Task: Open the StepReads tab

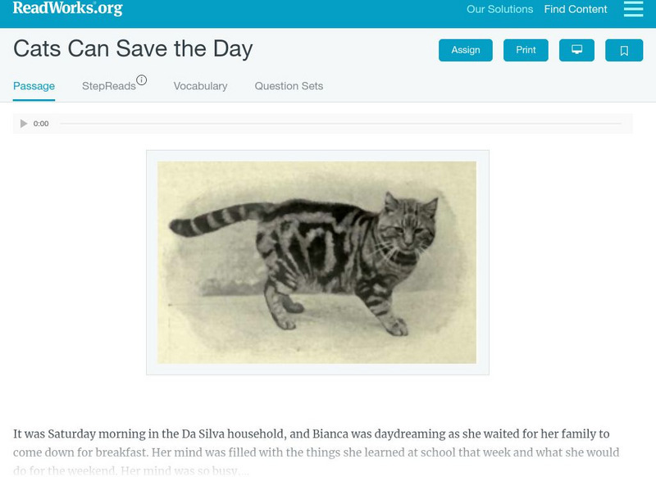Action: click(x=108, y=86)
